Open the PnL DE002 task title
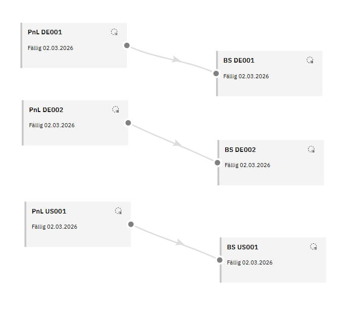 coord(46,110)
